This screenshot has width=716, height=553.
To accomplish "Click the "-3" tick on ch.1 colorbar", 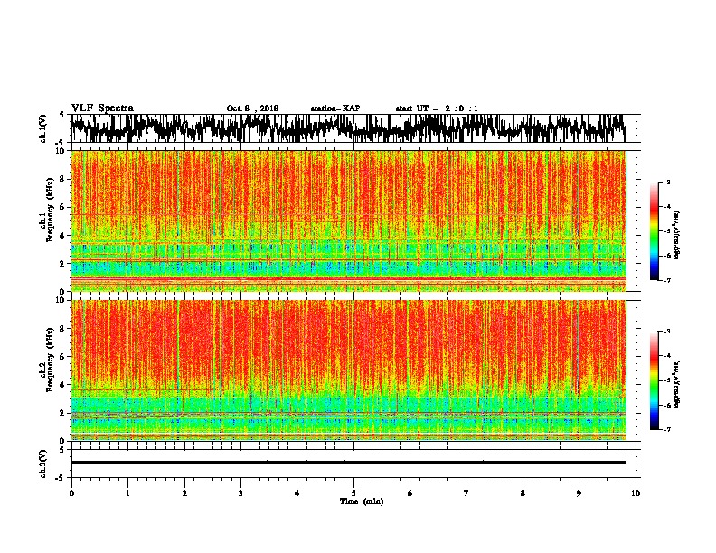I will 667,182.
